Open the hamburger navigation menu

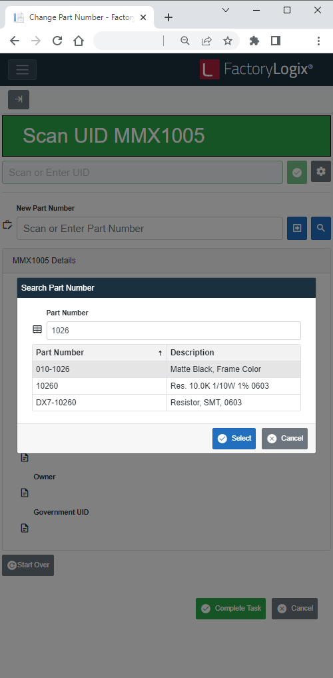point(22,69)
